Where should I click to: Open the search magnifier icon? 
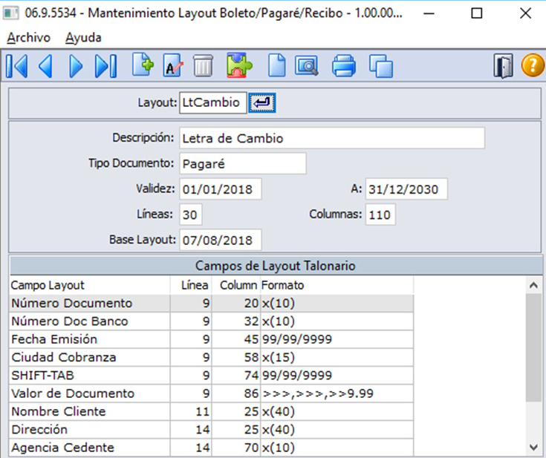[306, 65]
